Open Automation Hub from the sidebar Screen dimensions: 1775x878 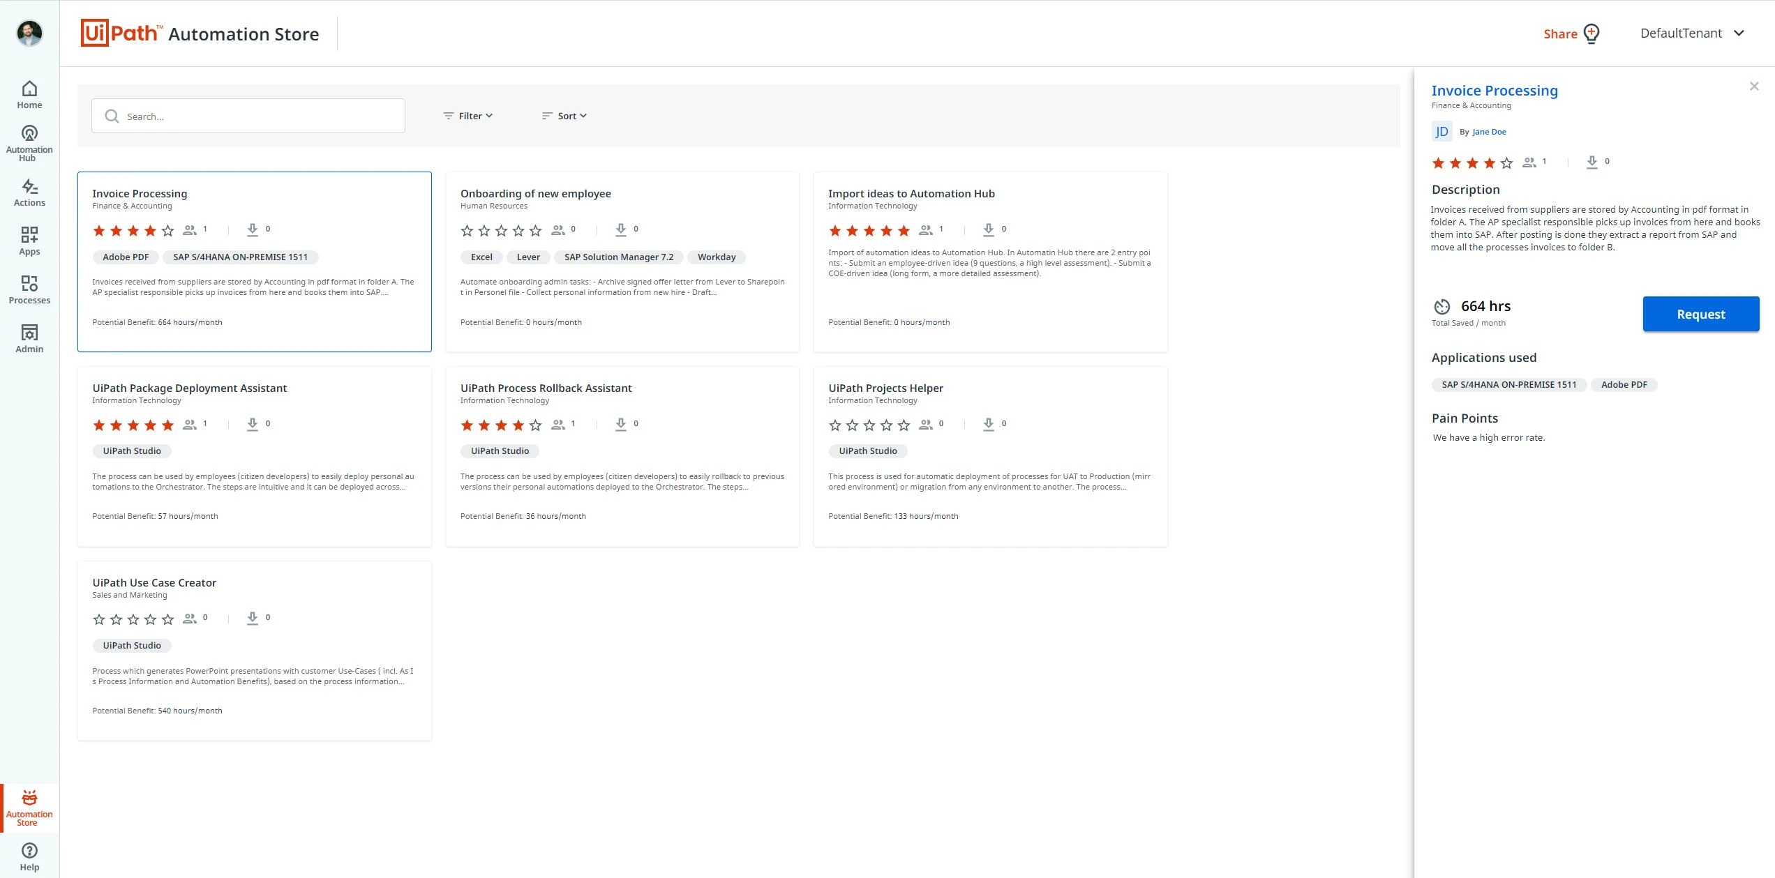tap(29, 144)
